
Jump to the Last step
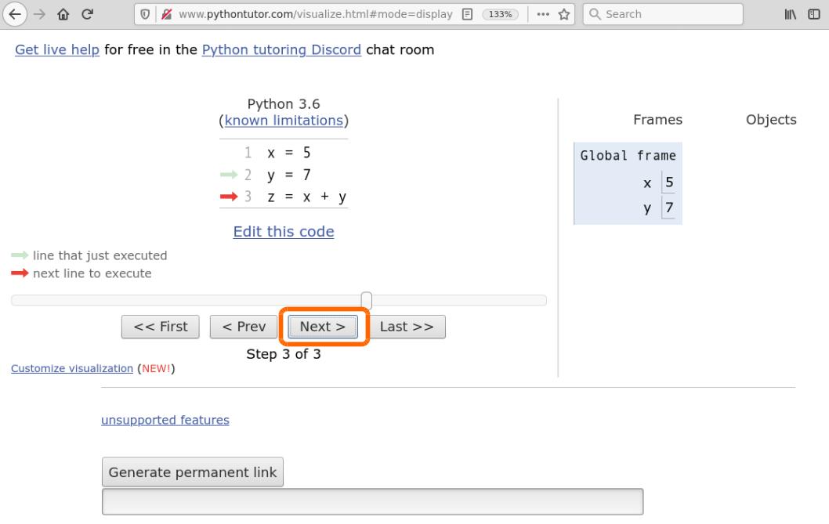pyautogui.click(x=407, y=327)
